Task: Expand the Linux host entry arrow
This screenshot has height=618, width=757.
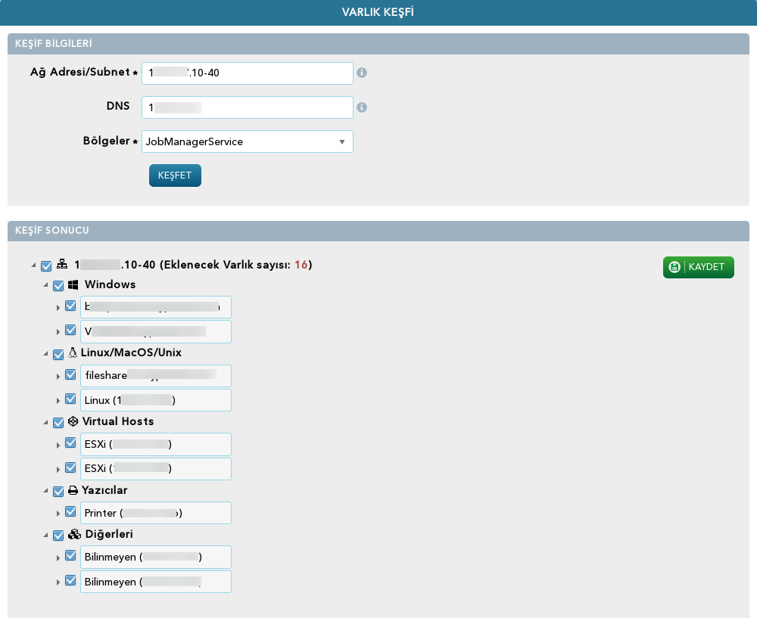Action: [x=58, y=400]
